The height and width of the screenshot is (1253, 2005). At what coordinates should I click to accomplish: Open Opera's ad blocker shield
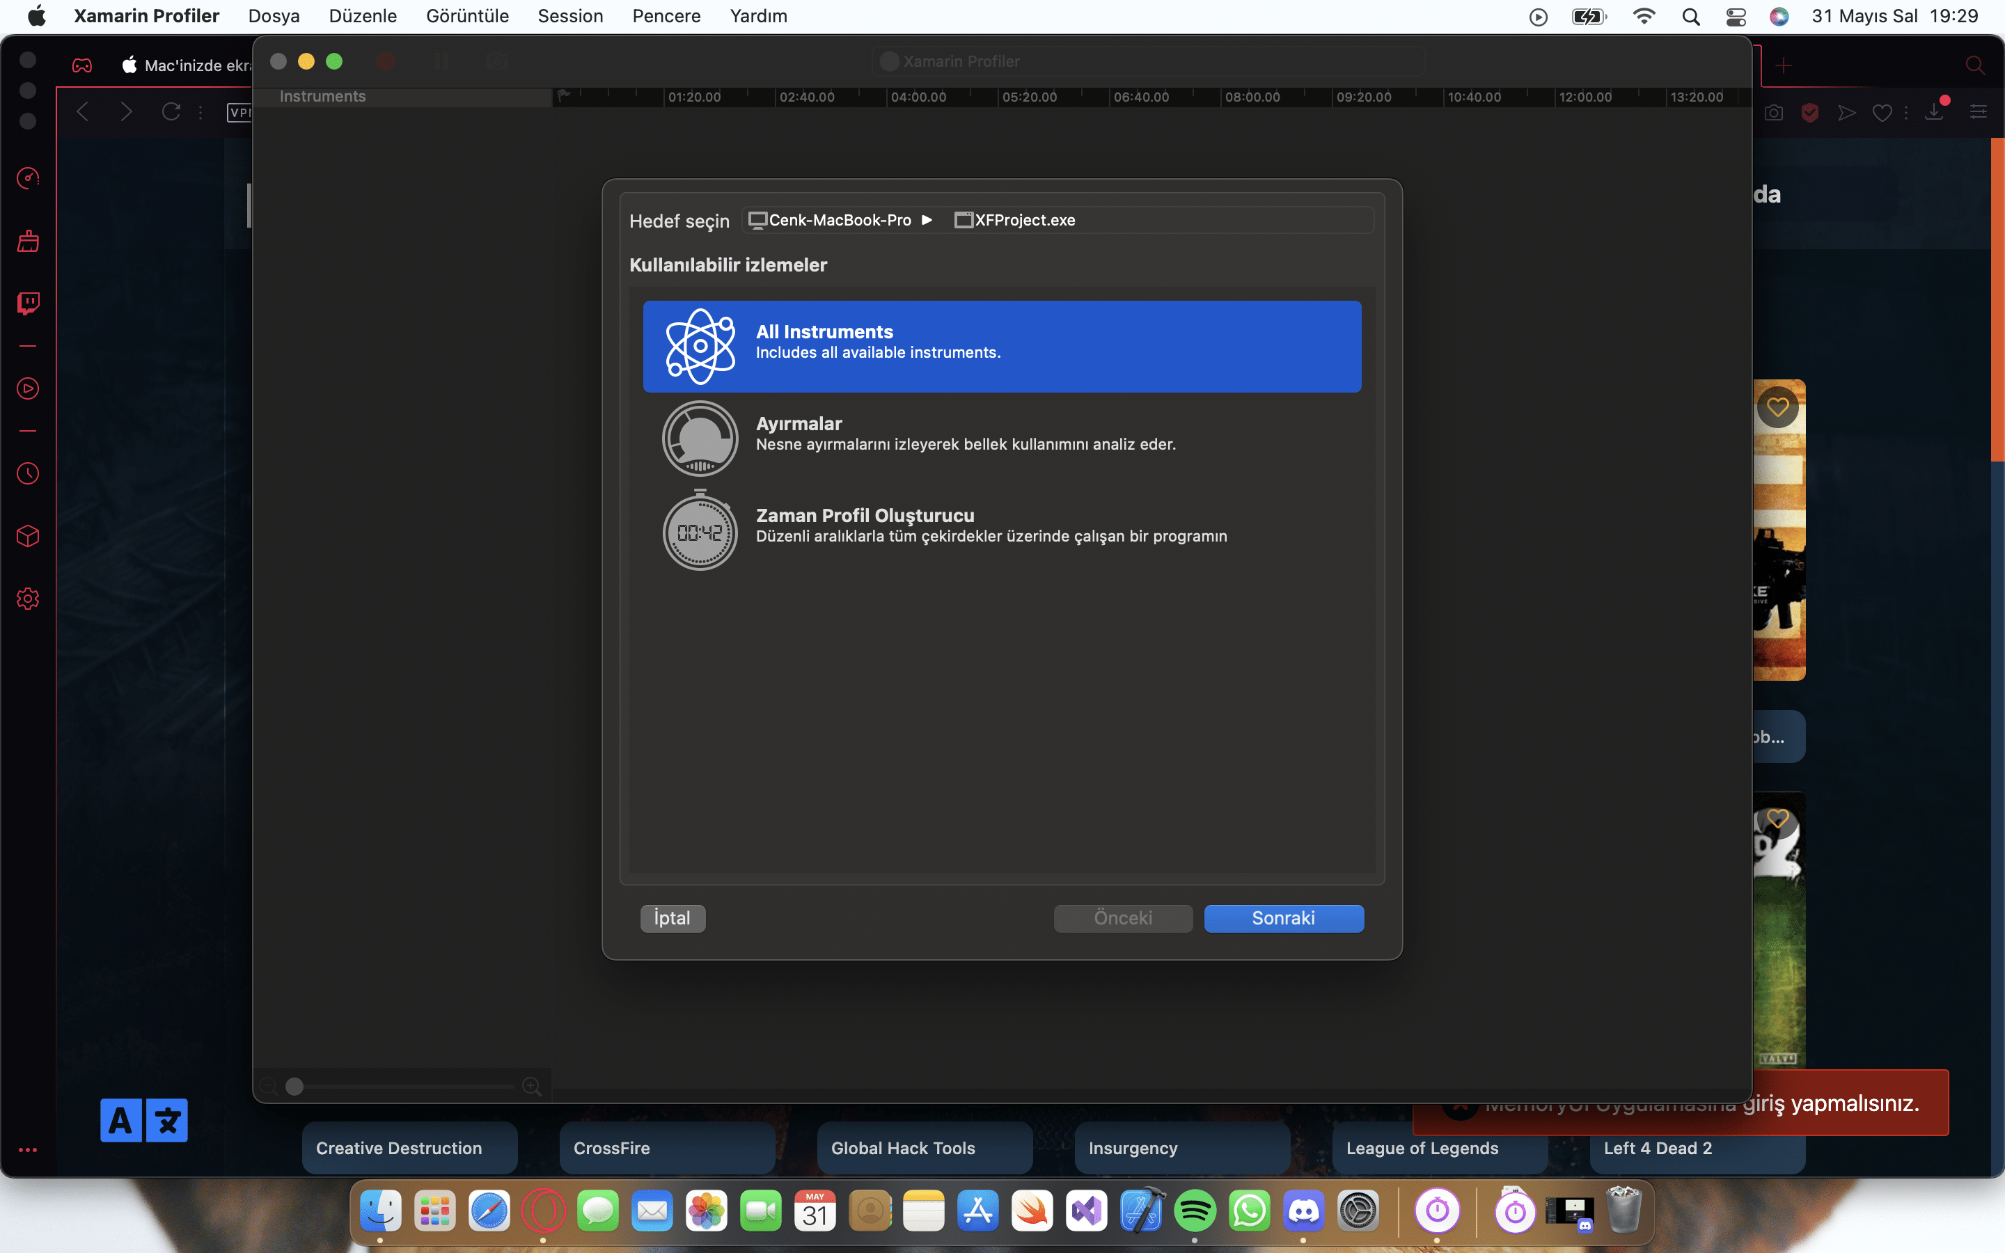(1810, 112)
